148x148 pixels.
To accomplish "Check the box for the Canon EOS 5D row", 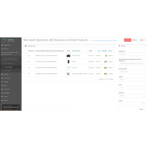I will tap(26, 56).
